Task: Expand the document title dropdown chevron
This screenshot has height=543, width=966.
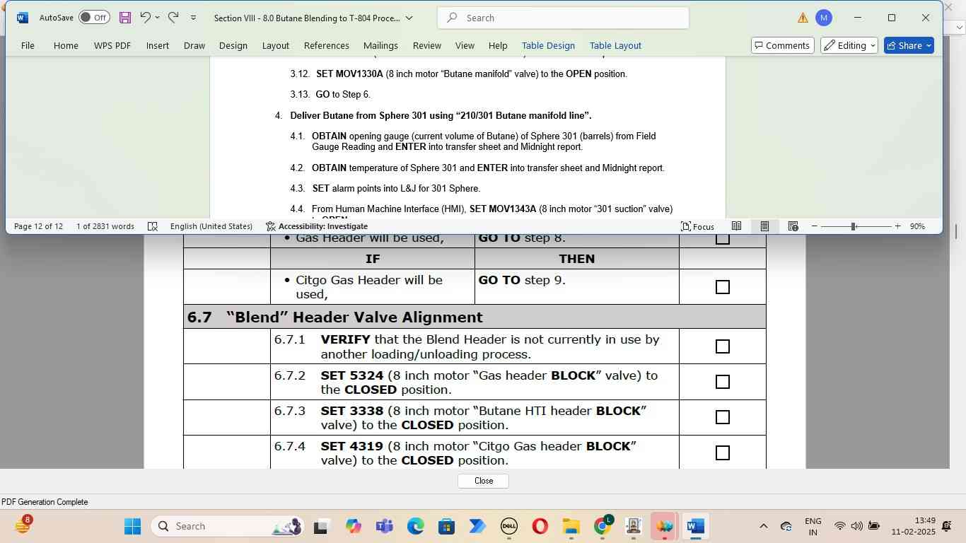Action: [409, 18]
